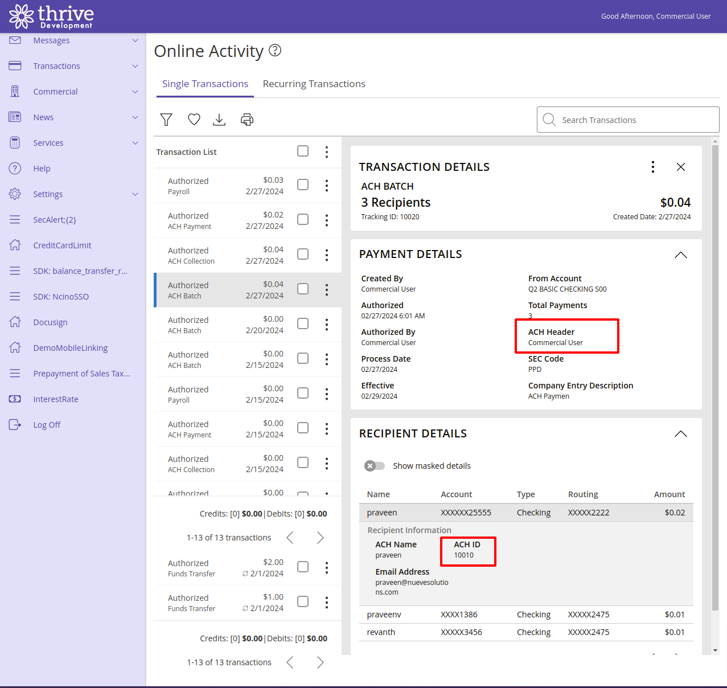Open actions menu for $0.03 Payroll row

pos(327,185)
